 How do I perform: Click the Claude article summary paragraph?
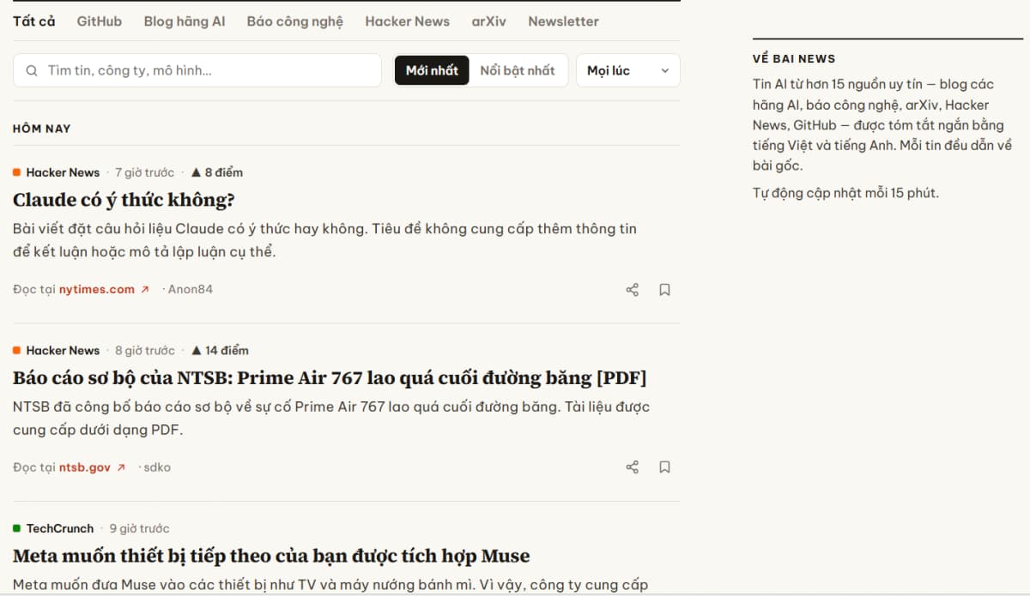point(325,240)
